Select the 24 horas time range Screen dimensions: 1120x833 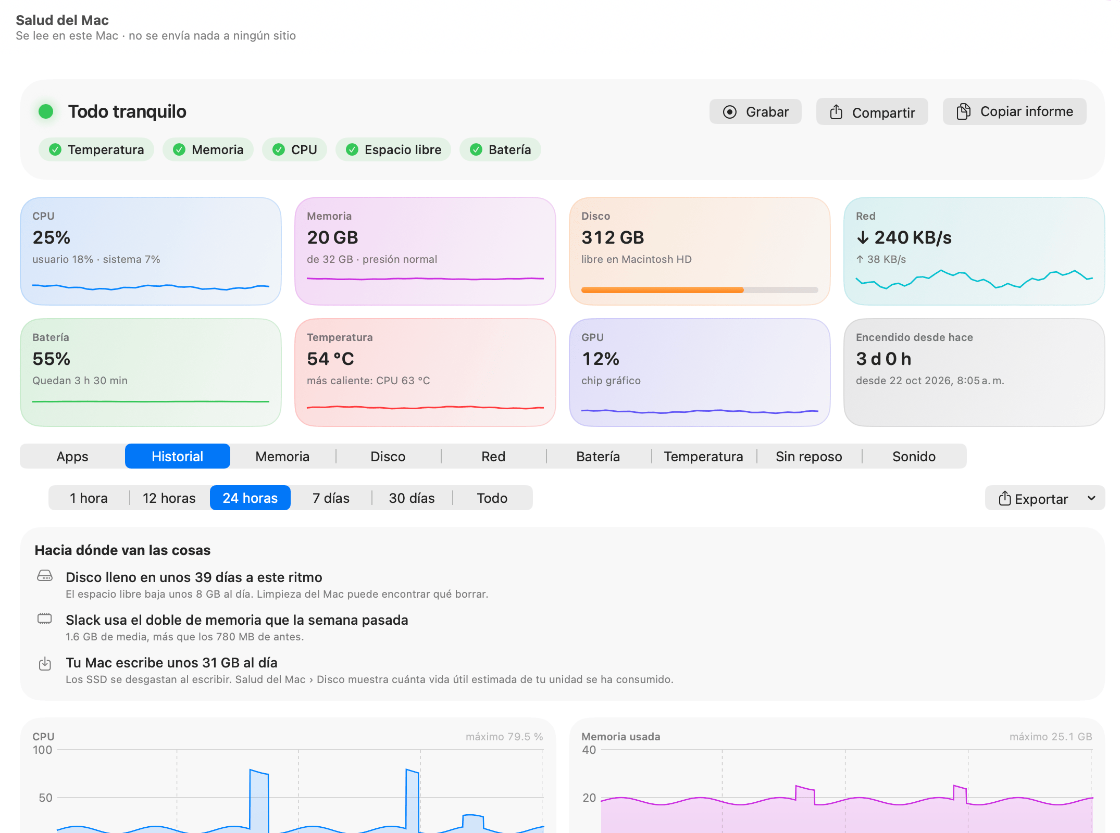tap(250, 498)
